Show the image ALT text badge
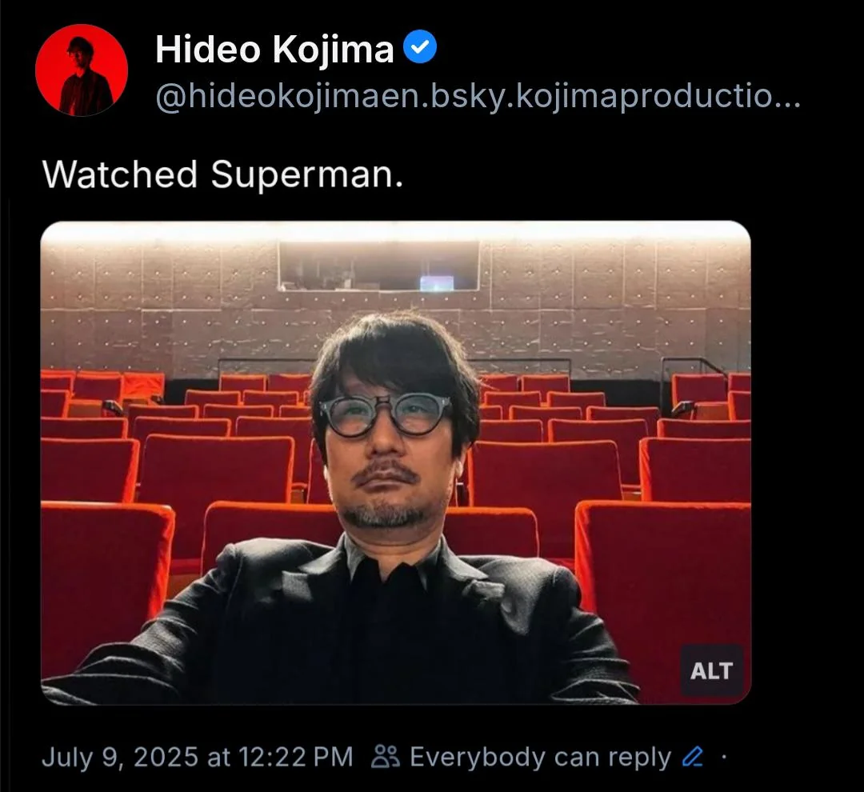 [x=711, y=670]
